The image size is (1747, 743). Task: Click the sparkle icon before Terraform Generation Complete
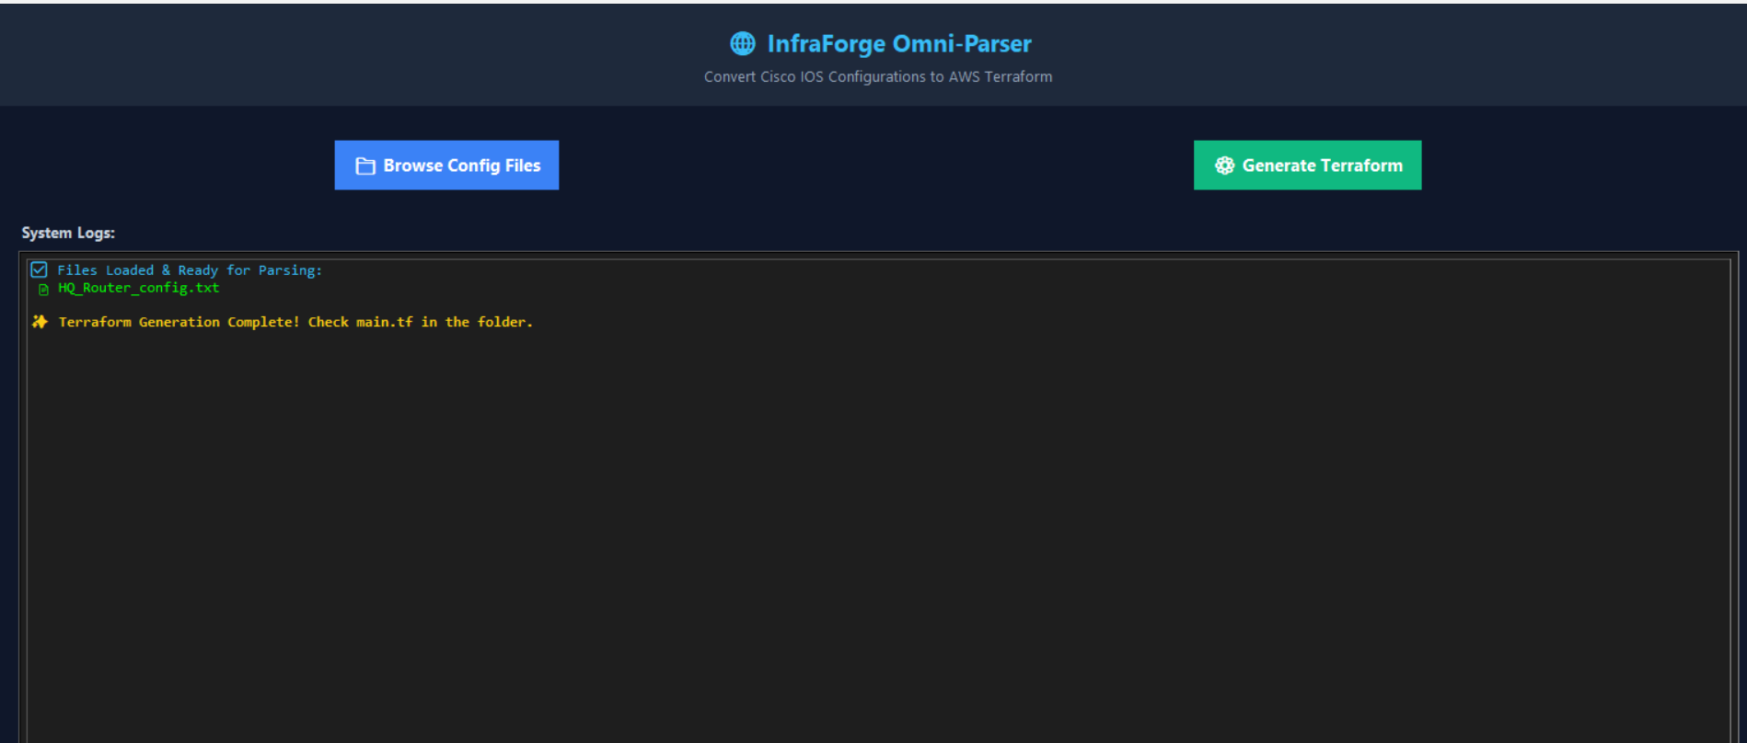(x=40, y=322)
